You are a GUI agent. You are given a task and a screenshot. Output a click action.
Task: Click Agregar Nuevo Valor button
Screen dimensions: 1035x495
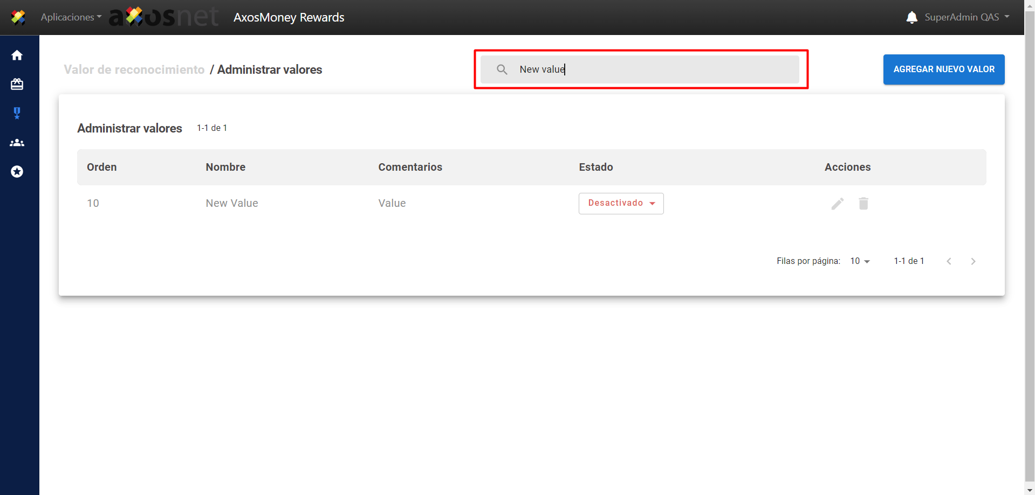point(943,69)
